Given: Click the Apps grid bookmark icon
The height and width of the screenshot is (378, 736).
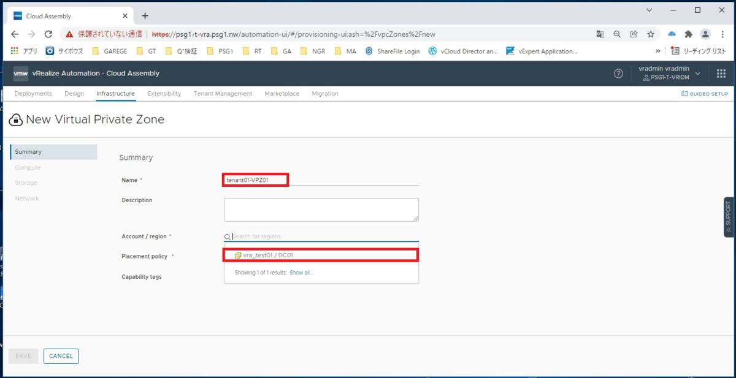Looking at the screenshot, I should point(15,51).
